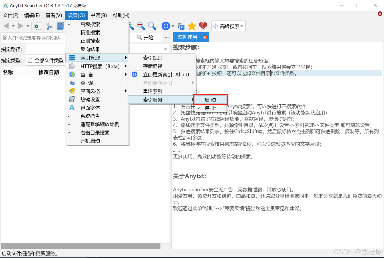This screenshot has height=258, width=384.
Task: Expand the 界面风格 submenu
Action: pyautogui.click(x=97, y=91)
